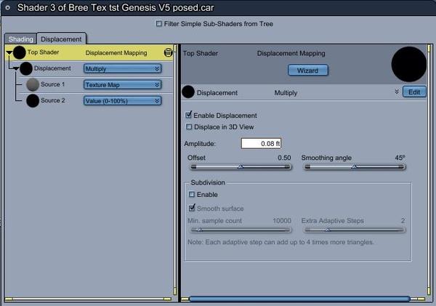The width and height of the screenshot is (436, 306).
Task: Adjust the Smoothing angle slider
Action: pos(355,167)
